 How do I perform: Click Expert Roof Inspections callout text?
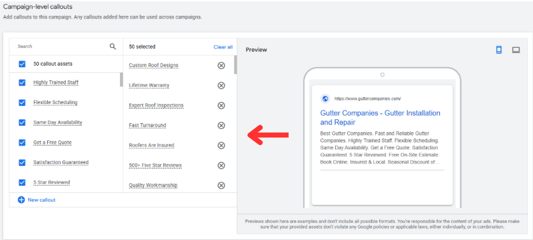point(156,105)
